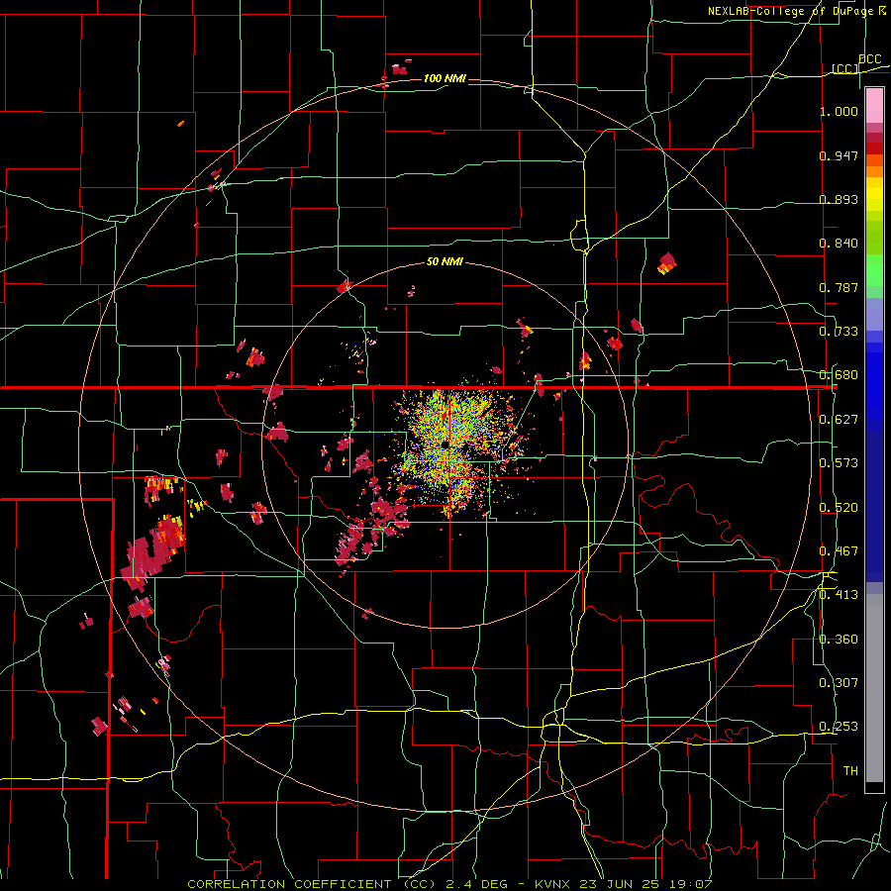Click the TH label on the scale
Viewport: 891px width, 891px height.
coord(850,771)
